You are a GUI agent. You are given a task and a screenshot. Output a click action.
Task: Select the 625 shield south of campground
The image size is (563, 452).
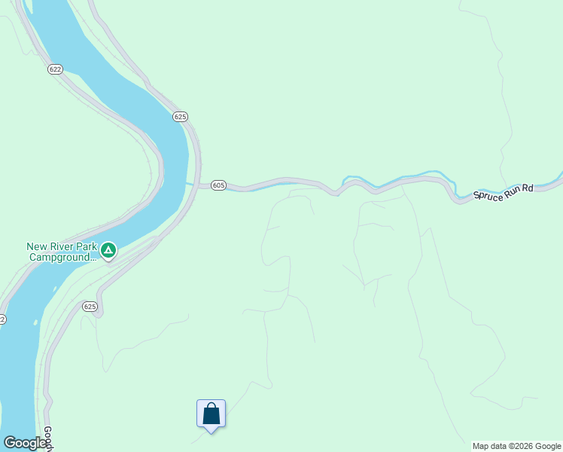click(90, 306)
